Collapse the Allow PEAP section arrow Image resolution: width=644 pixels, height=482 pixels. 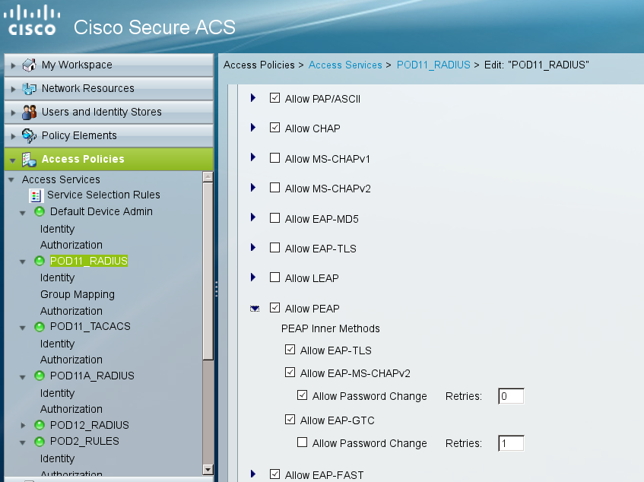255,309
